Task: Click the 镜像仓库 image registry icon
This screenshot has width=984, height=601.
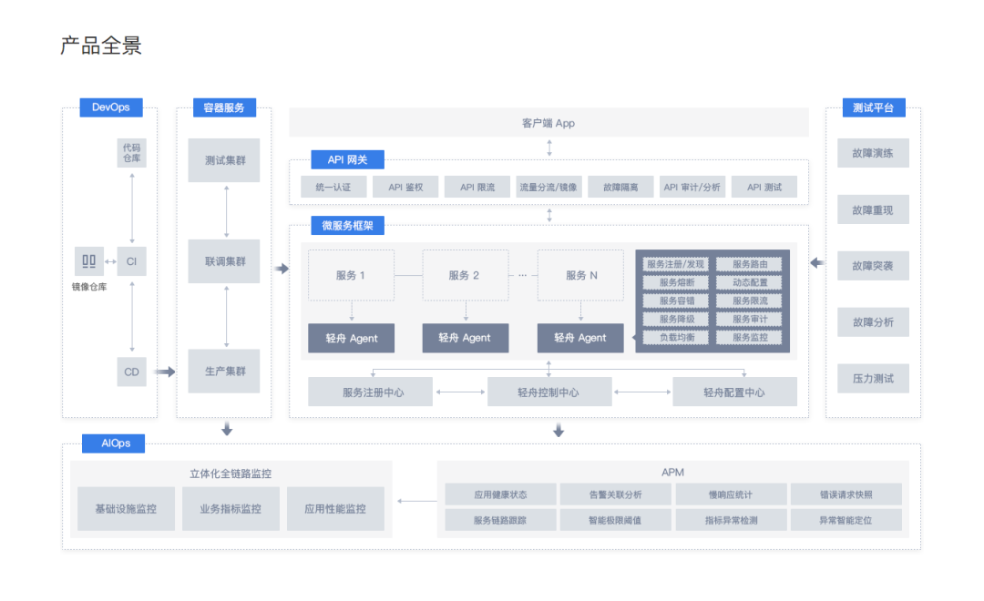Action: [x=89, y=261]
